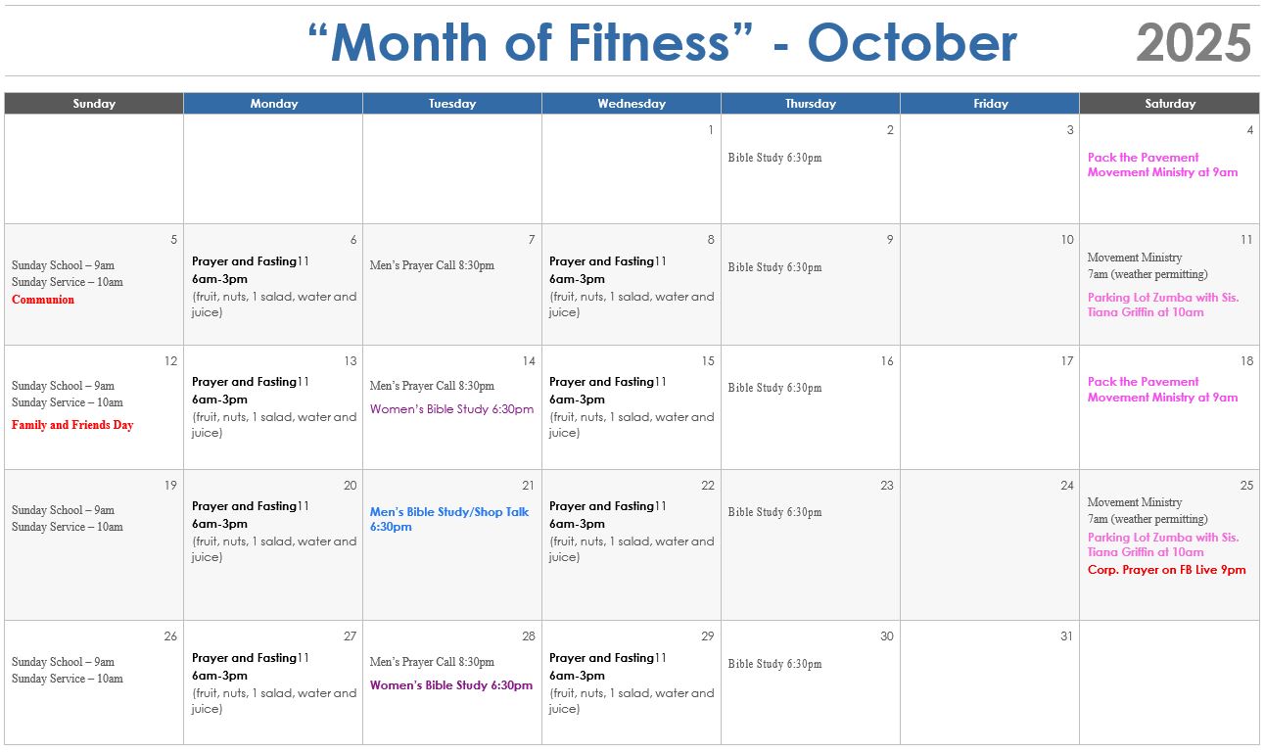
Task: Open Bible Study 6:30pm on October 2
Action: pyautogui.click(x=774, y=158)
